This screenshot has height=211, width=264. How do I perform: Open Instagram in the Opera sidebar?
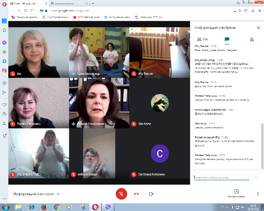[x=4, y=70]
